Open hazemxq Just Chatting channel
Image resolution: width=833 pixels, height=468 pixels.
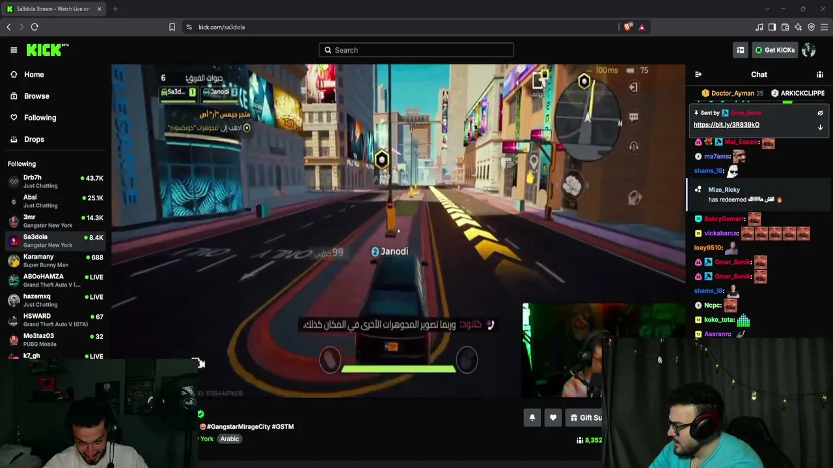click(55, 300)
